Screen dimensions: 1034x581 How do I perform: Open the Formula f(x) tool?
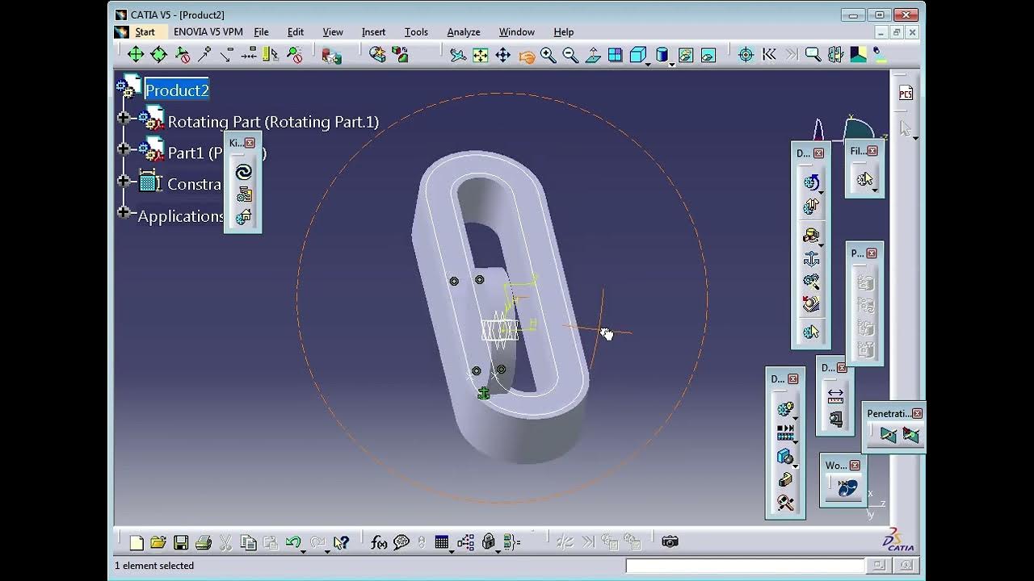point(379,542)
